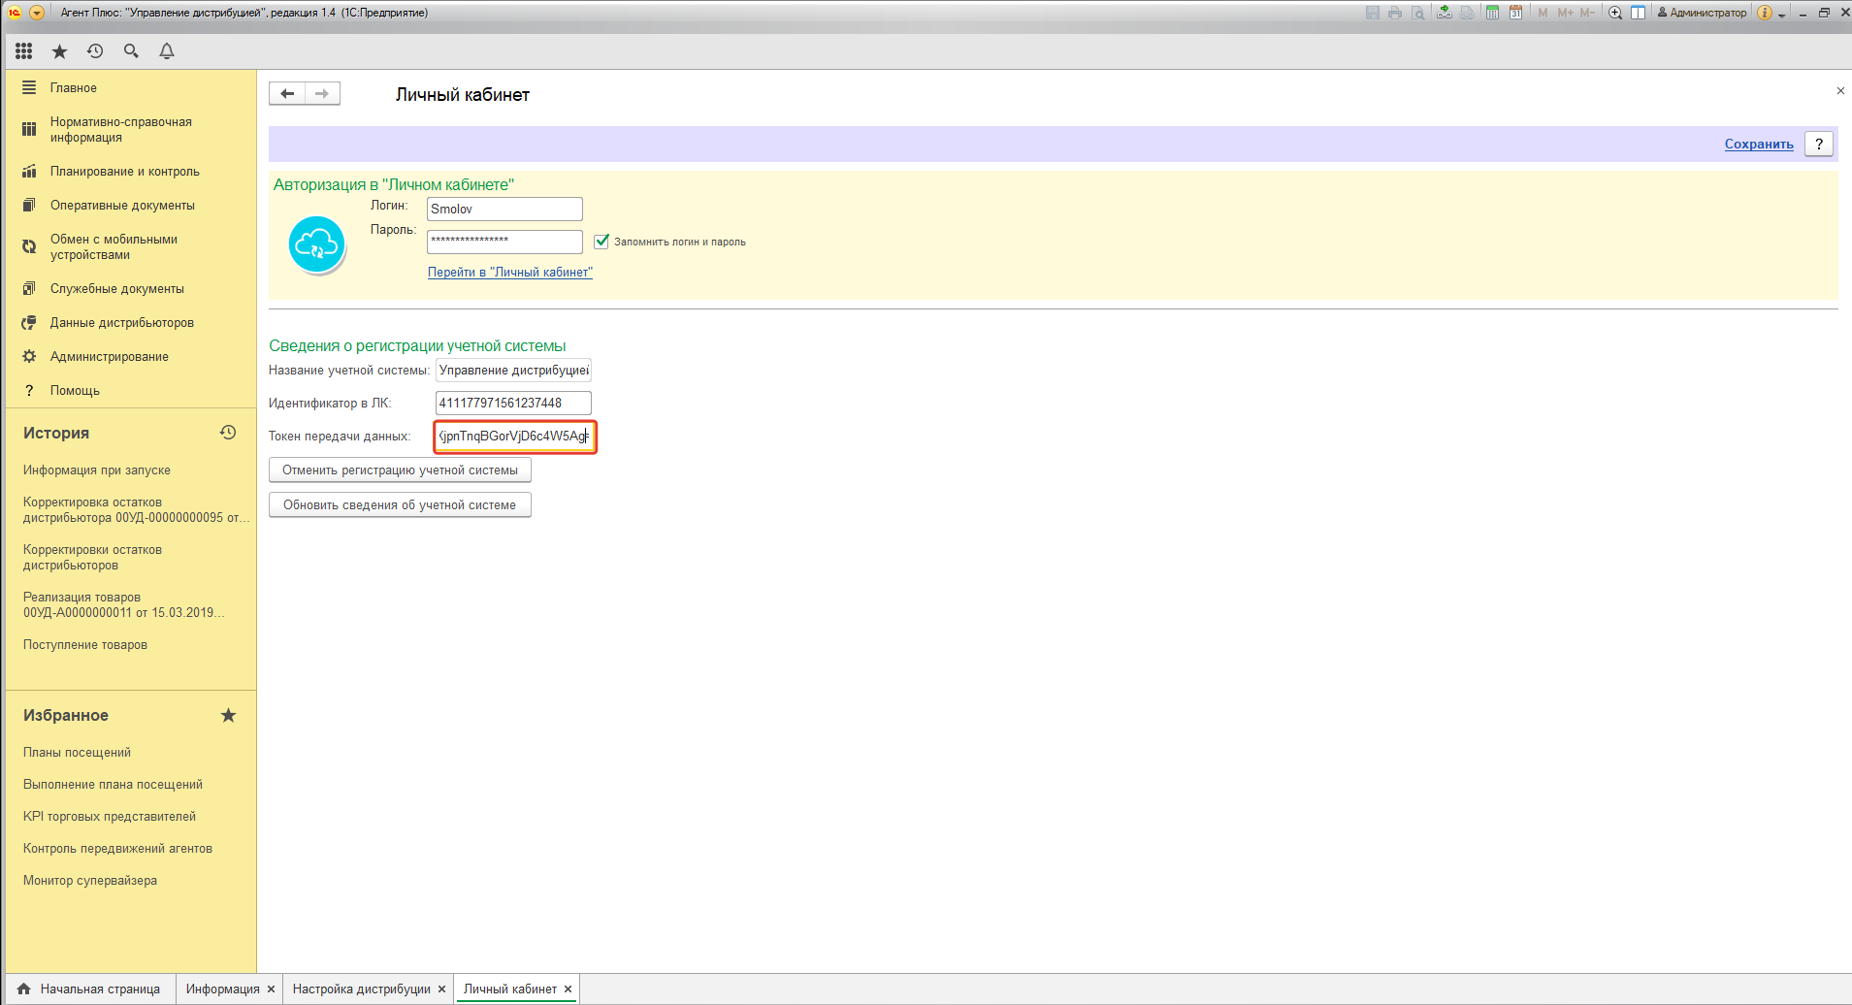Open notifications bell icon

click(x=167, y=51)
